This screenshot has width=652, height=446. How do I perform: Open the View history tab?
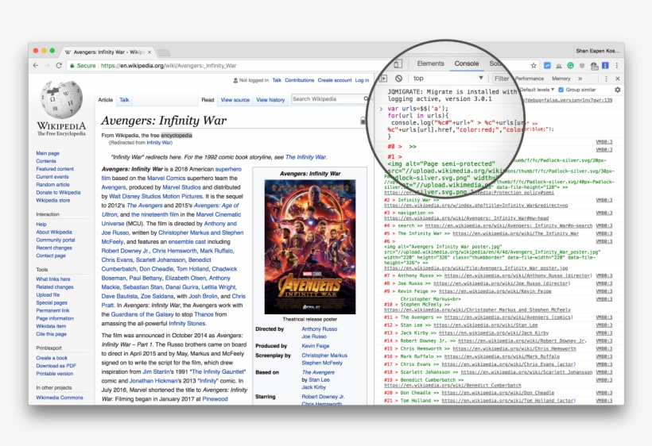click(270, 99)
